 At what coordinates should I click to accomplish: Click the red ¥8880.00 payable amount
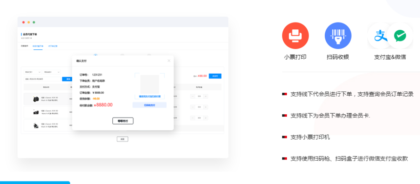click(104, 105)
